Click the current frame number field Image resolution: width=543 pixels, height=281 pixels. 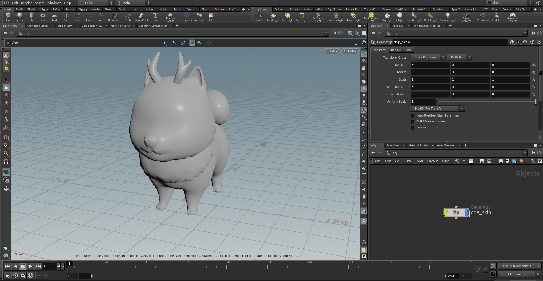(x=49, y=266)
